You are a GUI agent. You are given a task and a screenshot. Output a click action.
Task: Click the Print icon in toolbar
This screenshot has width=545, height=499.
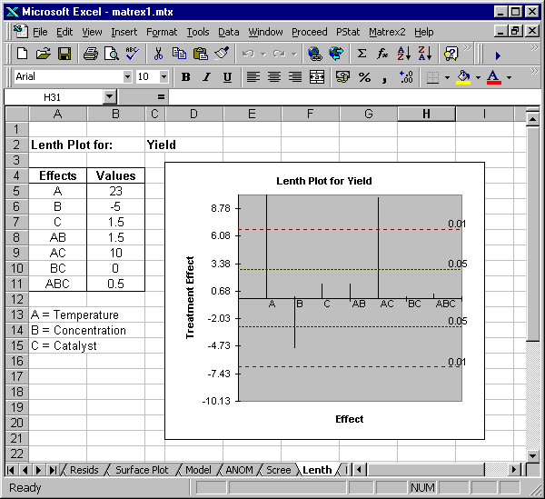pyautogui.click(x=91, y=54)
